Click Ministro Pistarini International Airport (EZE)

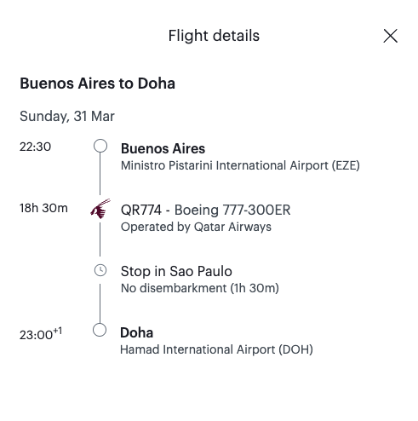tap(240, 165)
